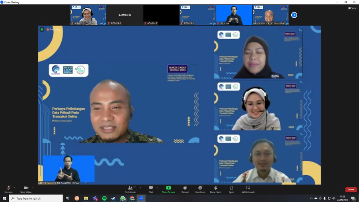Open the Zoom Apps panel
The height and width of the screenshot is (202, 359).
(x=231, y=189)
